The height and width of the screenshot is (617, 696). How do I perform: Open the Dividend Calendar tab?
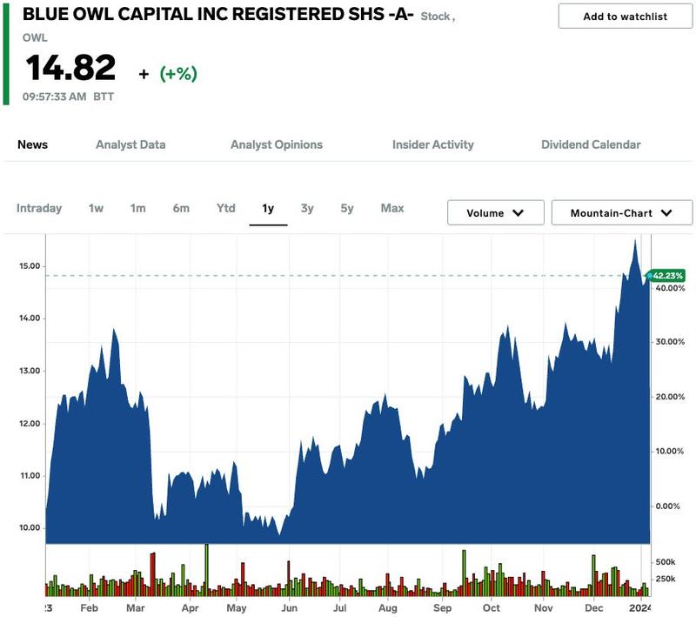(x=591, y=144)
